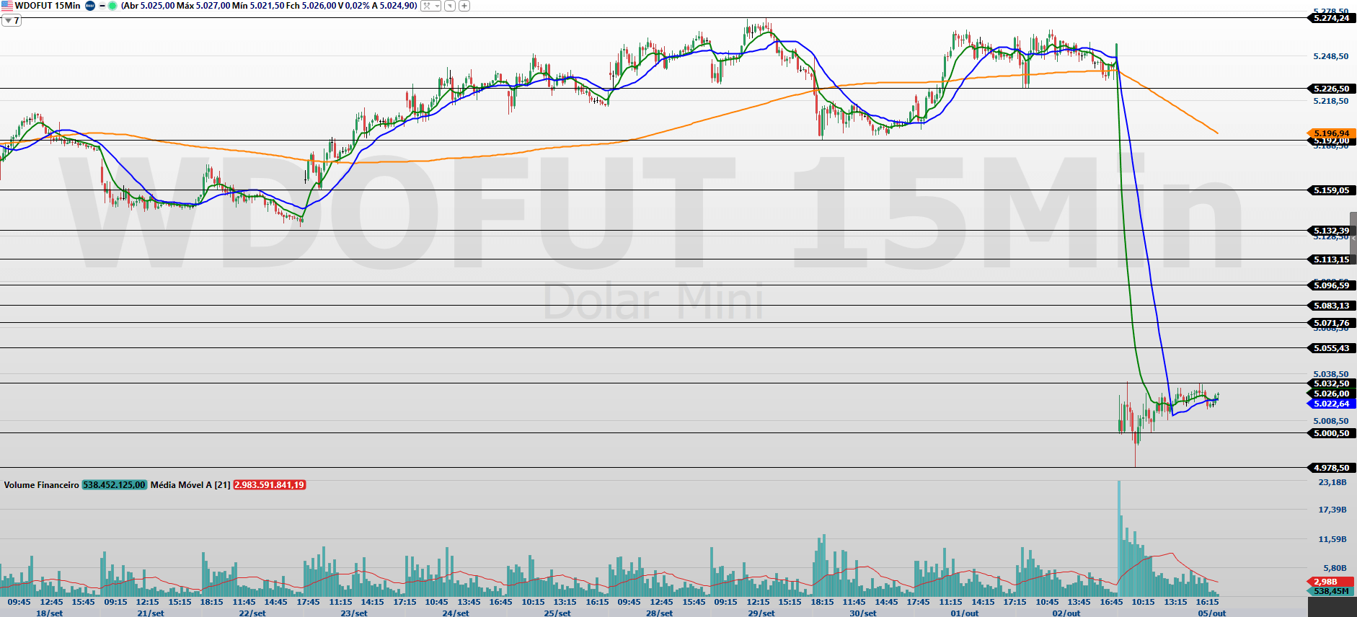Select the 5.000,50 horizontal line price tag
The image size is (1357, 617).
point(1331,433)
